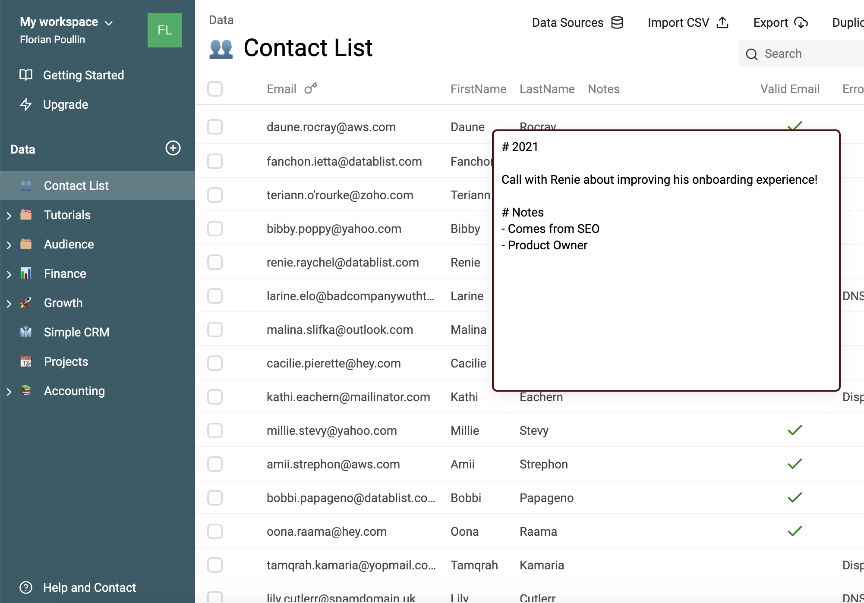Click the FL user avatar
Viewport: 864px width, 603px height.
pos(164,30)
